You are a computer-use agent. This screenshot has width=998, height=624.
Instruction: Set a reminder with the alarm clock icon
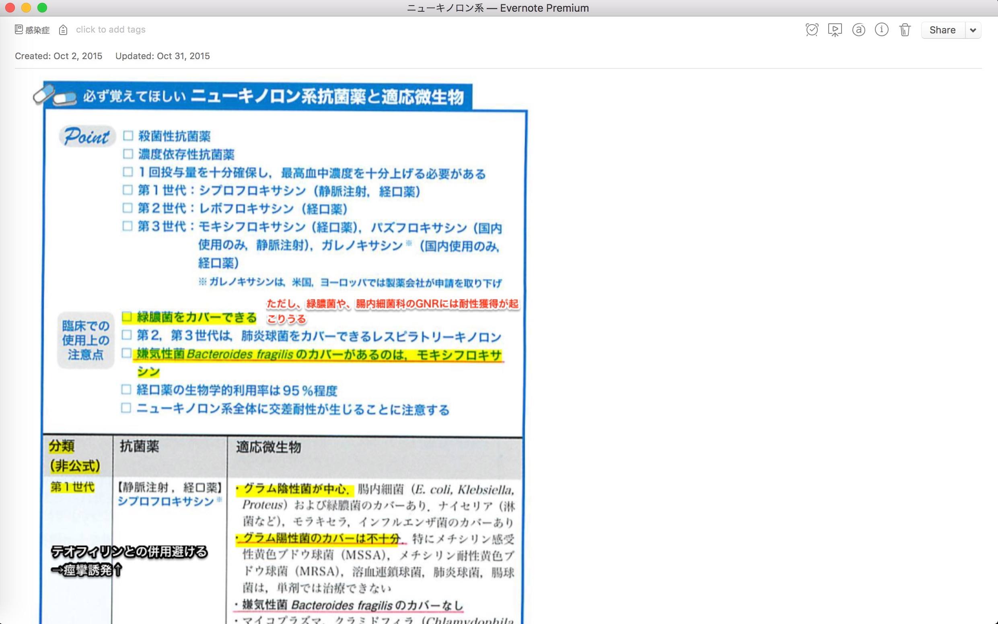[x=811, y=30]
